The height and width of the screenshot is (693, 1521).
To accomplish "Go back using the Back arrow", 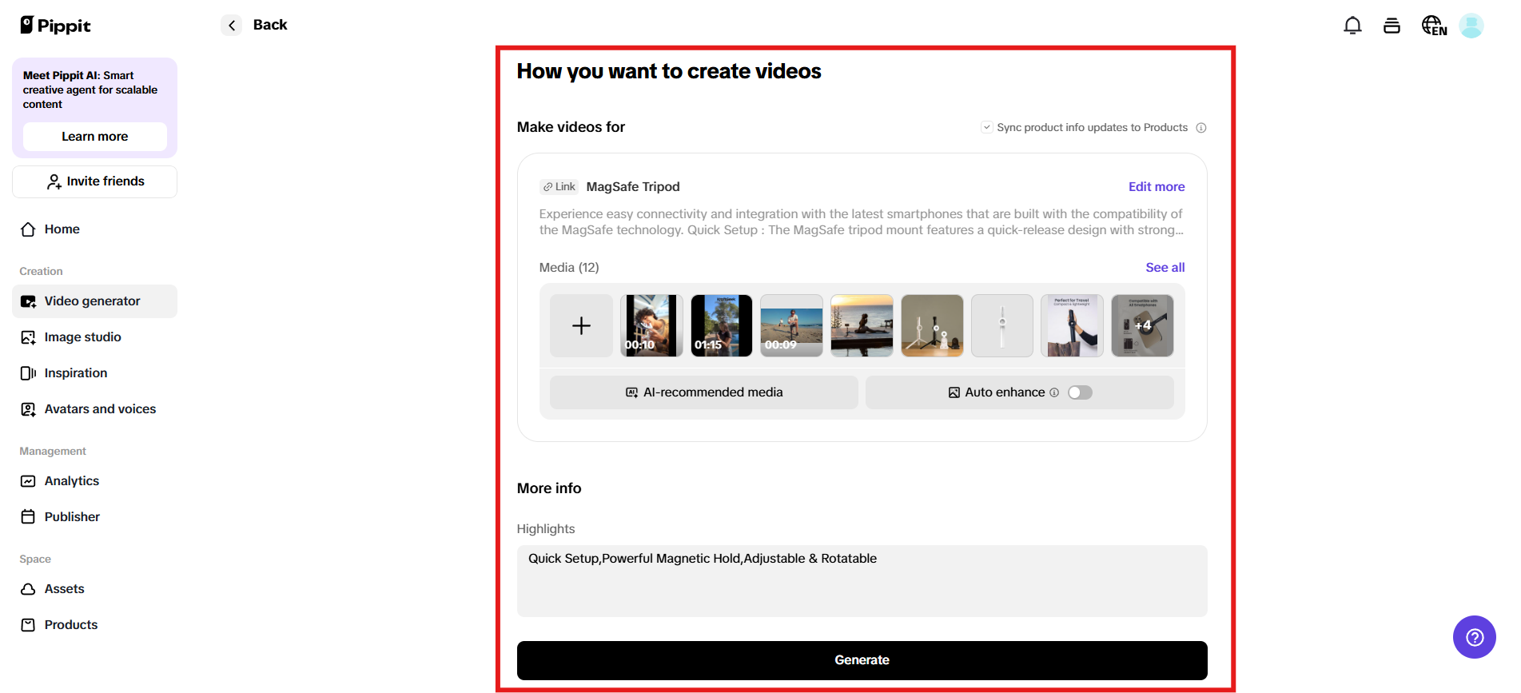I will point(231,26).
